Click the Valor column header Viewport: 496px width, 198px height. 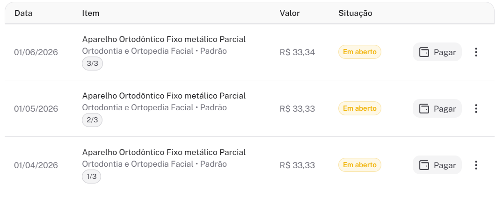pyautogui.click(x=290, y=13)
